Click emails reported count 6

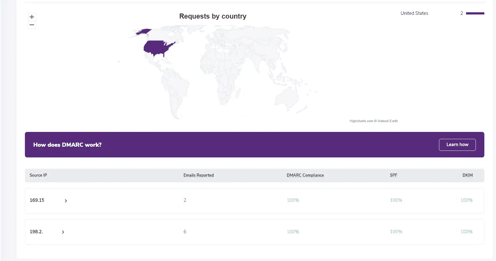[x=185, y=232]
